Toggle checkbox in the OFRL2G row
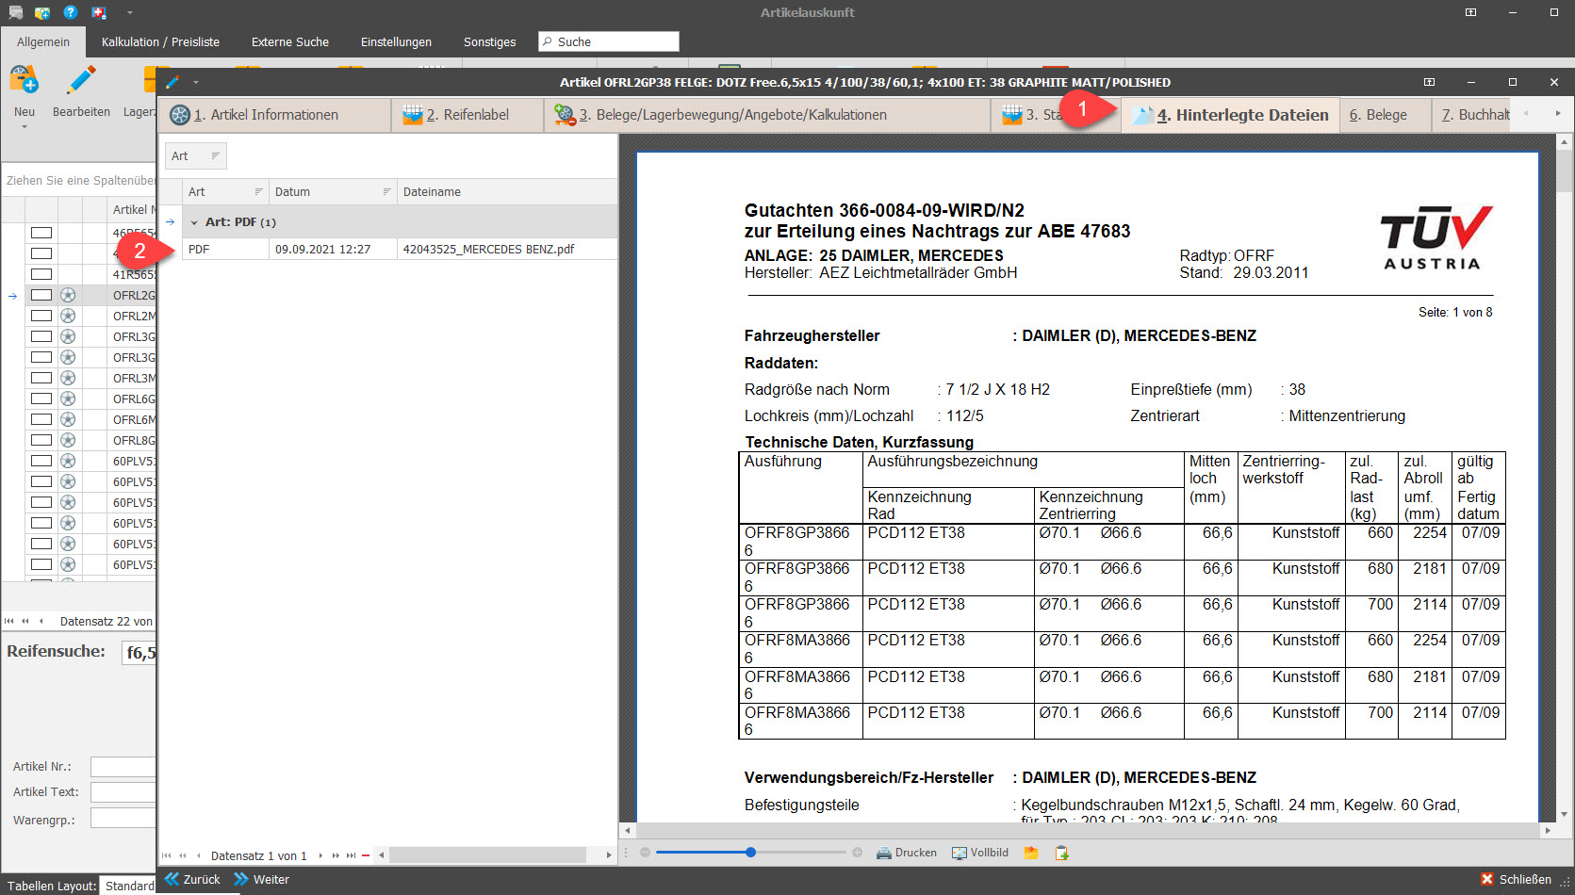Screen dimensions: 1575x895 (x=41, y=295)
